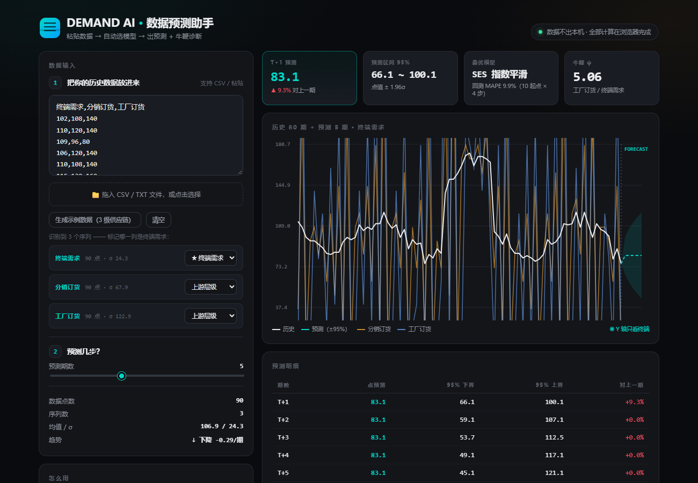
Task: Click the +9.3% change value in T+1 row
Action: pos(635,402)
